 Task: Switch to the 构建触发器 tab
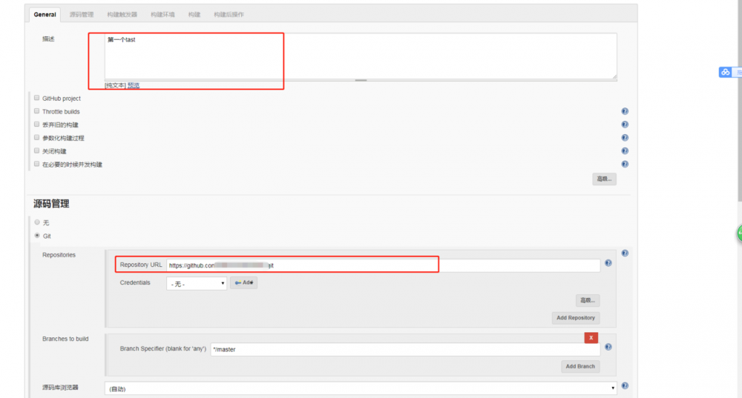click(x=122, y=15)
